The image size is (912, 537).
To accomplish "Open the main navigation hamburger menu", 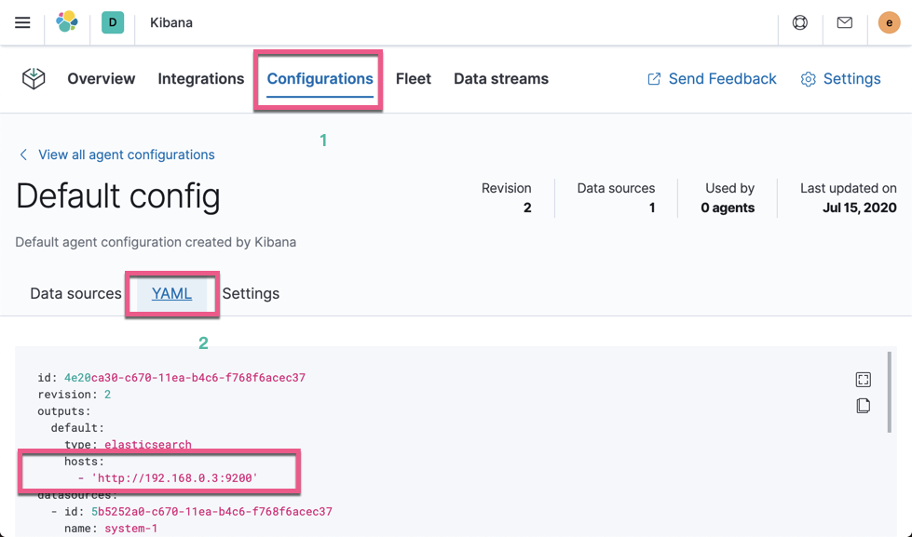I will (x=22, y=22).
